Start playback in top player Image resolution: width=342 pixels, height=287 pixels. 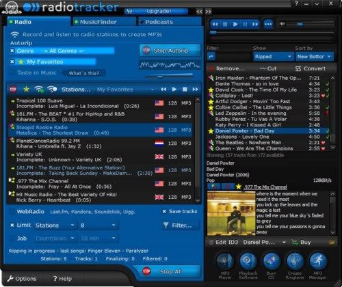235,24
